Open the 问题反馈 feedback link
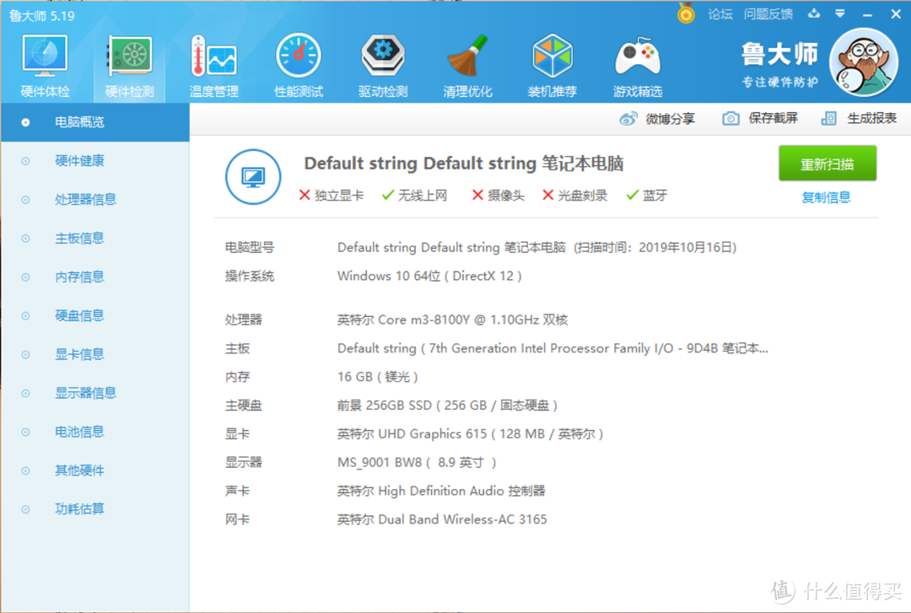The width and height of the screenshot is (911, 613). pyautogui.click(x=768, y=14)
